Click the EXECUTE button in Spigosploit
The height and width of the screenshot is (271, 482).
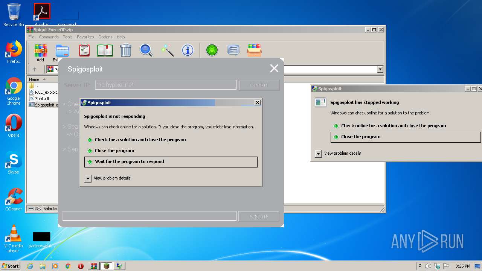click(259, 216)
